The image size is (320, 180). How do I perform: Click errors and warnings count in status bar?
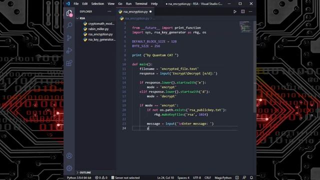pyautogui.click(x=101, y=178)
